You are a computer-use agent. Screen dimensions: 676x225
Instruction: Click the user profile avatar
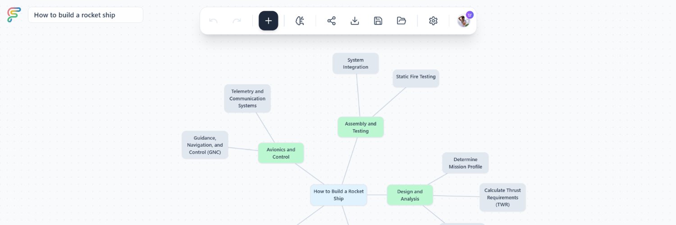(x=464, y=21)
